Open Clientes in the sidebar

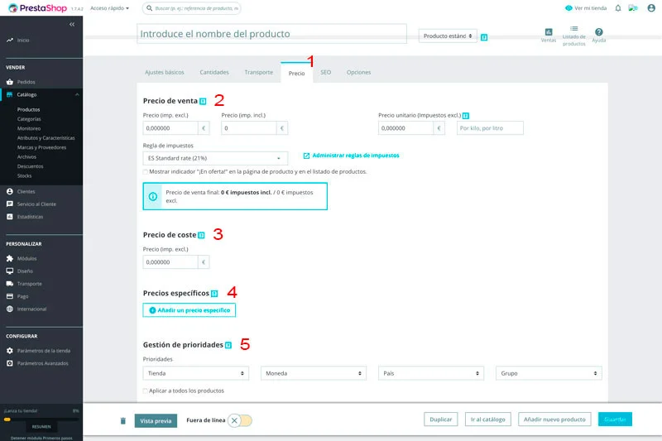click(26, 192)
